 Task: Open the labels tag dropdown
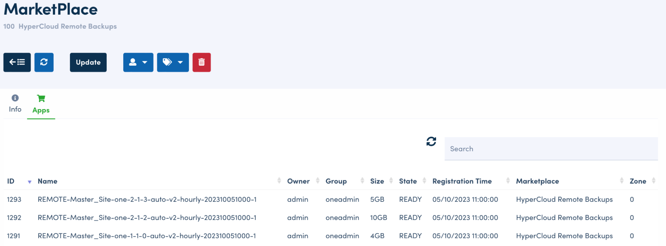173,62
